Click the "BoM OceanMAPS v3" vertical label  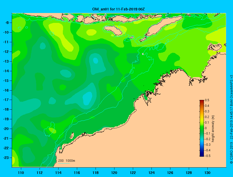coord(231,91)
